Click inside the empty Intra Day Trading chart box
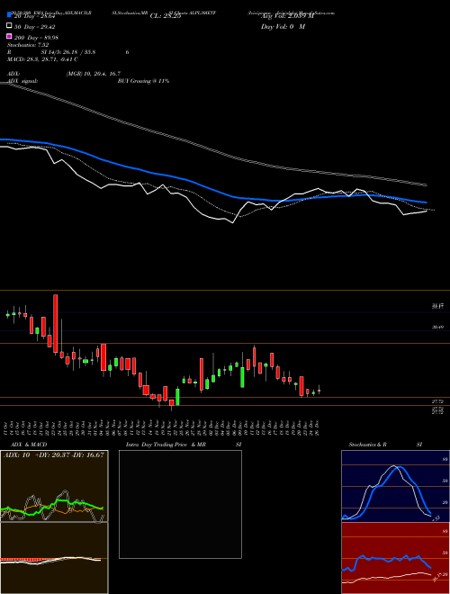 180,504
